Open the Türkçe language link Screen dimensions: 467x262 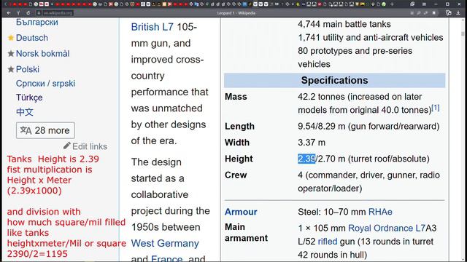(29, 98)
